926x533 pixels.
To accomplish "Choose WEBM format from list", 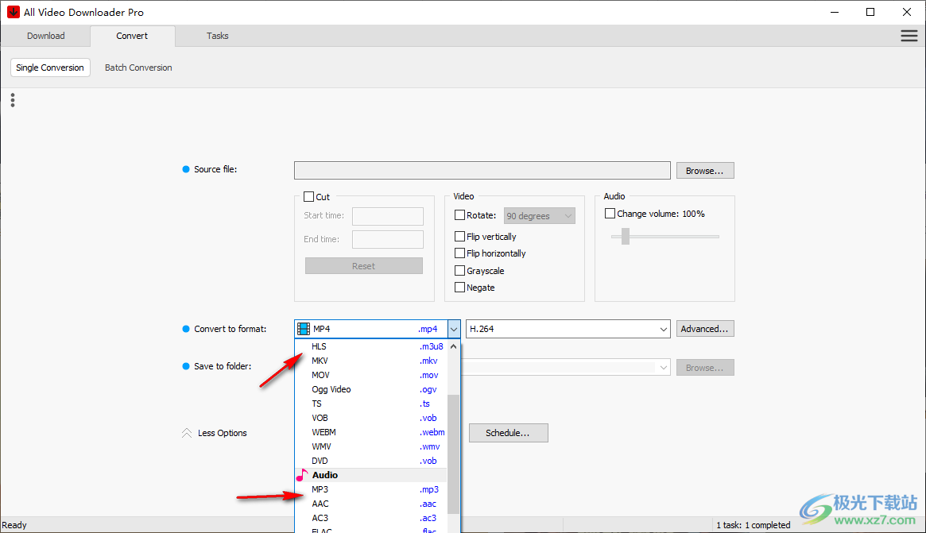I will click(x=371, y=432).
